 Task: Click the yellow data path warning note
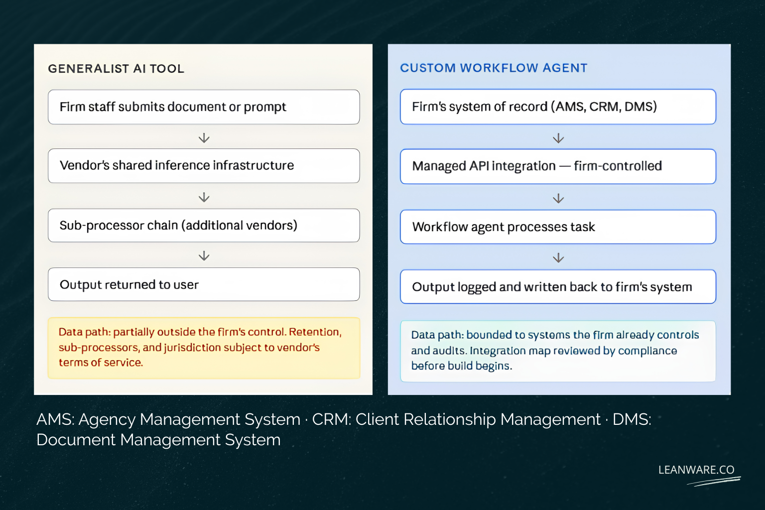[x=204, y=348]
